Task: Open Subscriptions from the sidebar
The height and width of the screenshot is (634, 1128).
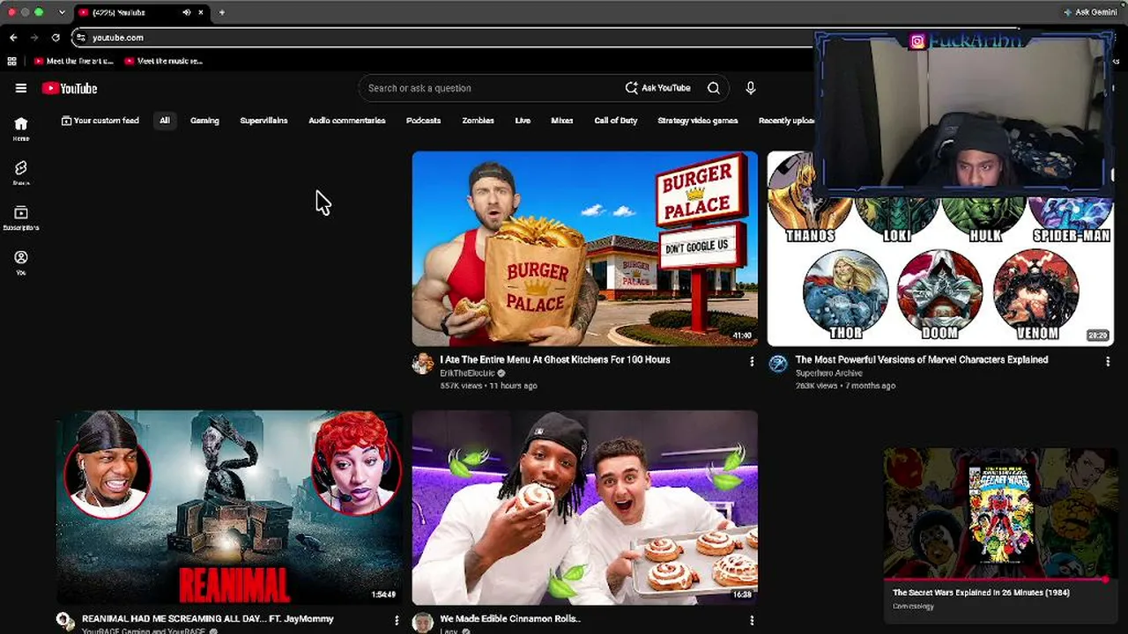Action: [x=21, y=217]
